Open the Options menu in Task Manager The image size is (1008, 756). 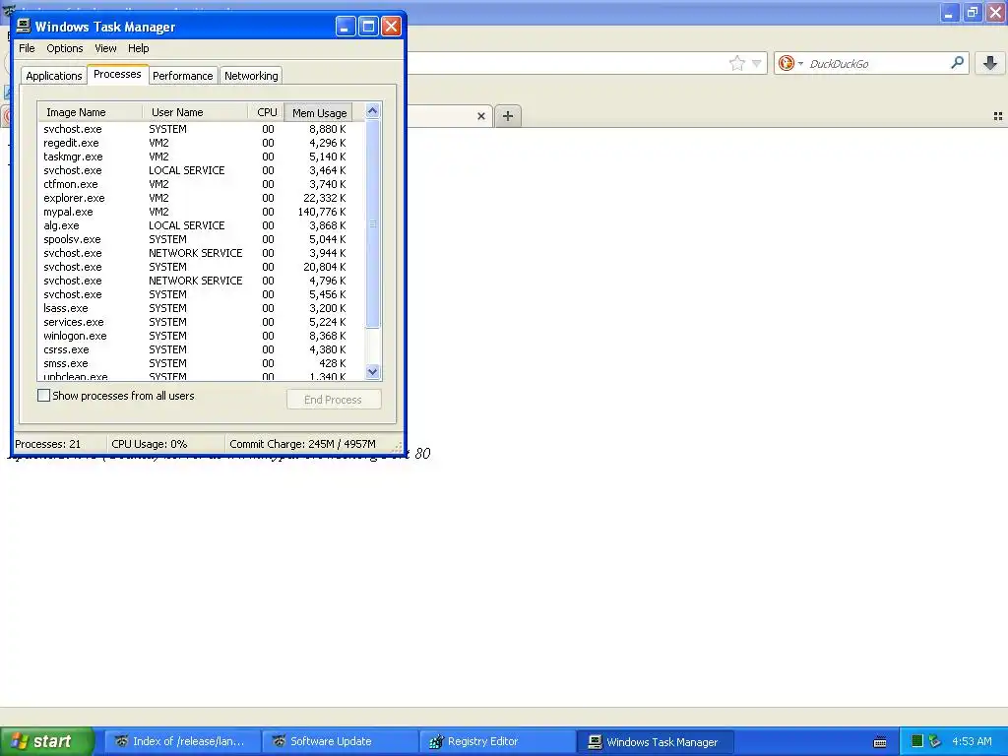[64, 48]
